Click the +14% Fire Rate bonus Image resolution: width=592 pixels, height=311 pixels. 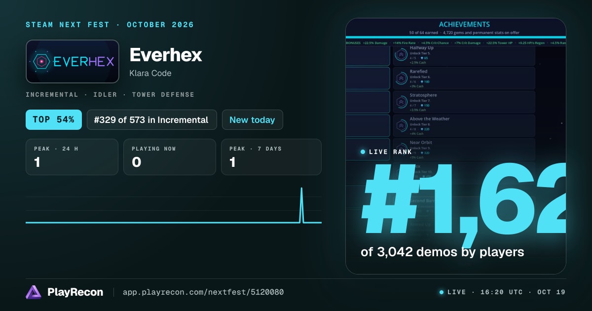(x=405, y=43)
